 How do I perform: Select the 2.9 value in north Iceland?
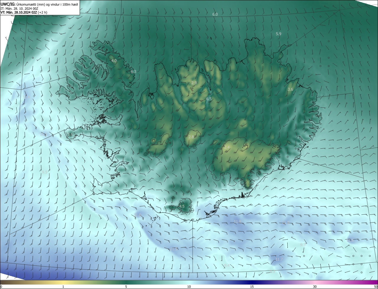(x=194, y=83)
